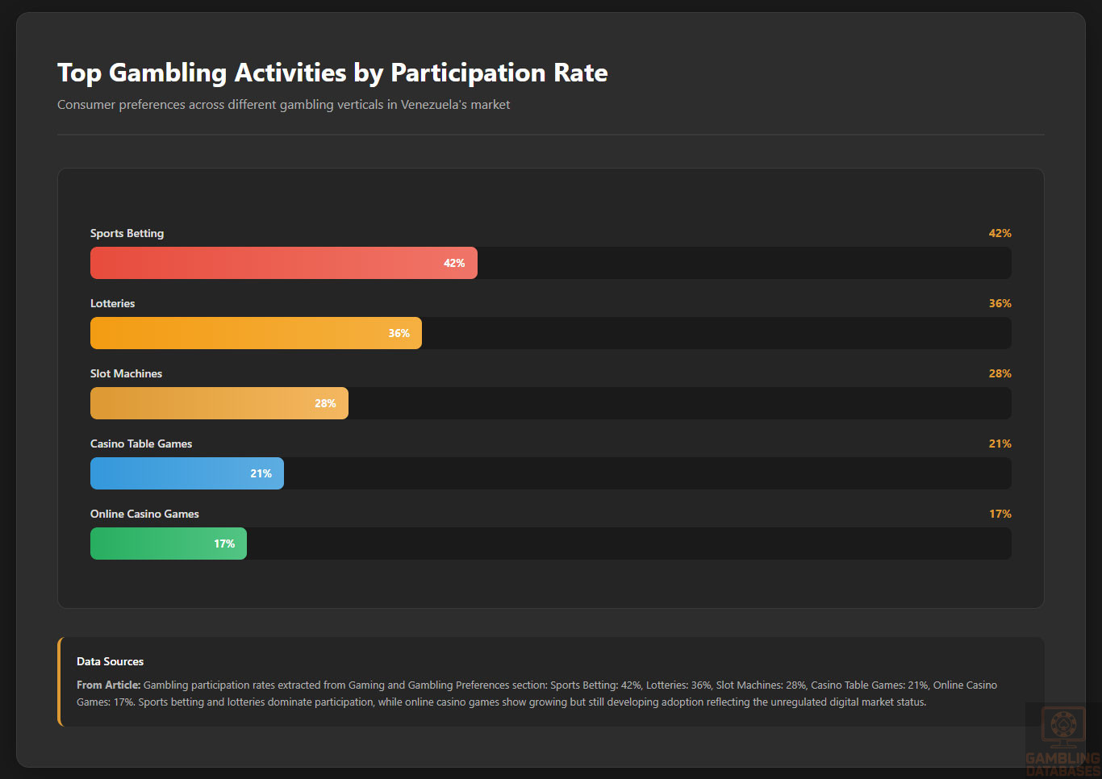Click the subtitle mentioning Venezuela's market
Image resolution: width=1102 pixels, height=779 pixels.
(x=283, y=105)
